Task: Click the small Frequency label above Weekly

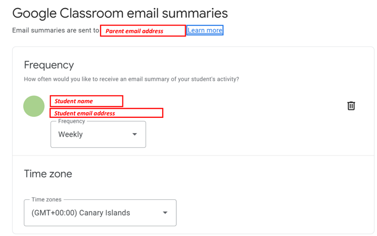Action: pyautogui.click(x=71, y=121)
